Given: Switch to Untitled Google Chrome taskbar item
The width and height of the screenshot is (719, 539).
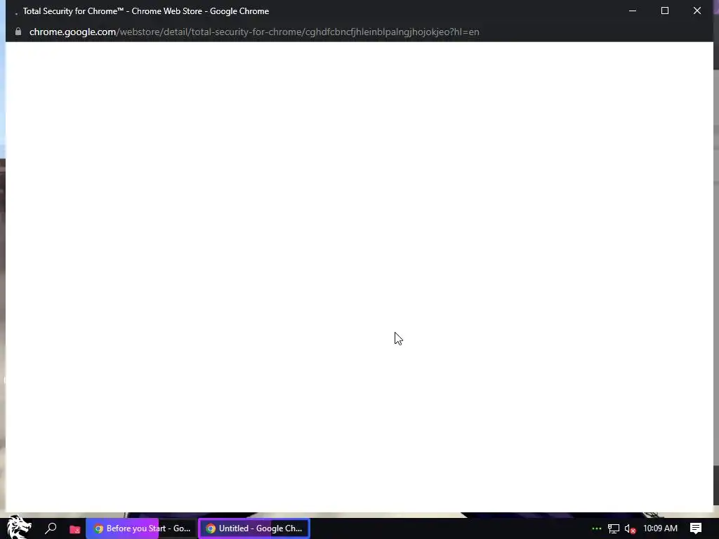Looking at the screenshot, I should tap(254, 528).
